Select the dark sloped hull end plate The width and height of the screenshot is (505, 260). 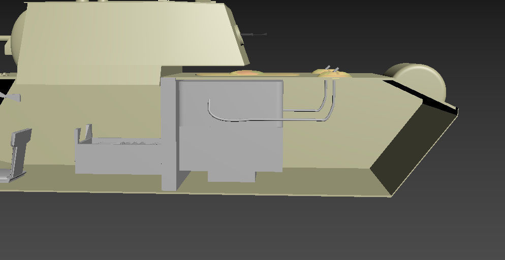point(414,150)
